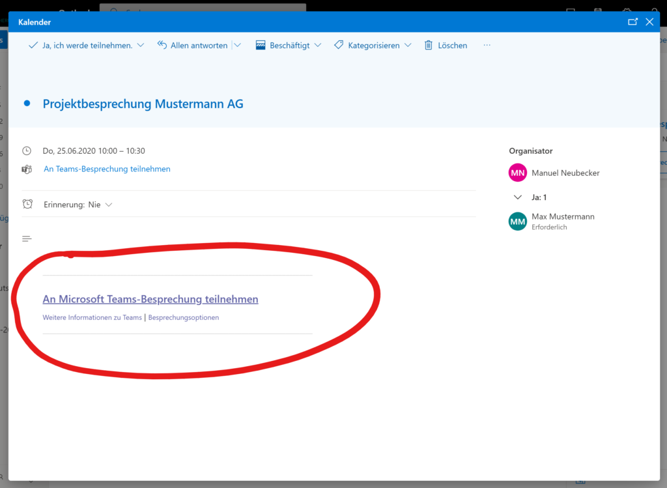Collapse the Ja: 1 attendee list
This screenshot has width=667, height=488.
[518, 197]
